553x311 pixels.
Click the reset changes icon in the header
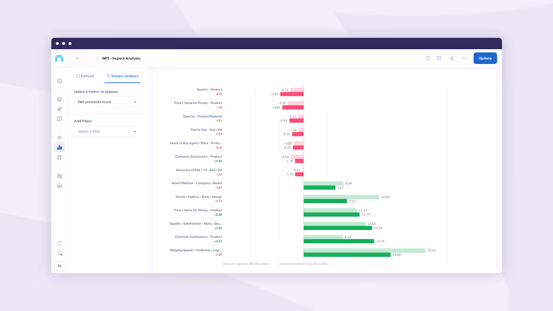(x=428, y=58)
